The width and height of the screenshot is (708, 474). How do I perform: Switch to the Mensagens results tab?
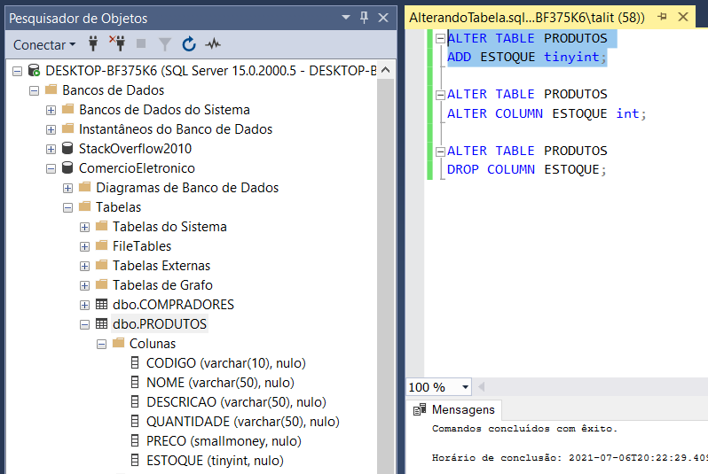(453, 409)
